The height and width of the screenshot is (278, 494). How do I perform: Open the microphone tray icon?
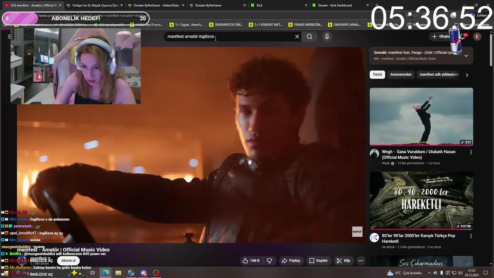[x=442, y=273]
